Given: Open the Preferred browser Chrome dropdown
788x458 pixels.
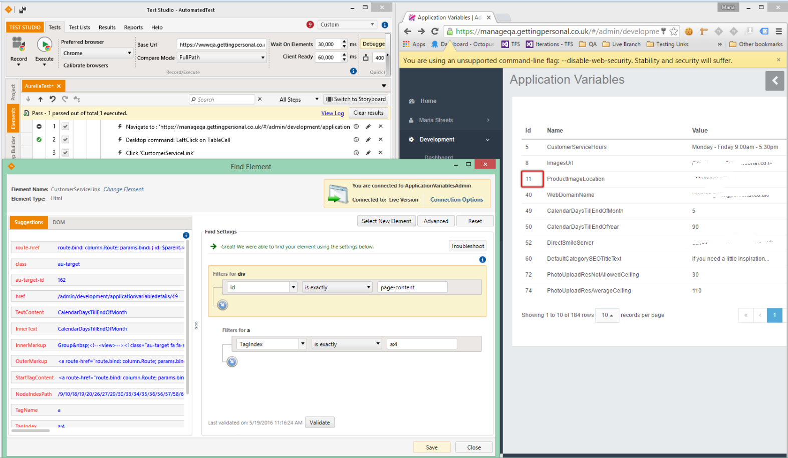Looking at the screenshot, I should tap(97, 53).
